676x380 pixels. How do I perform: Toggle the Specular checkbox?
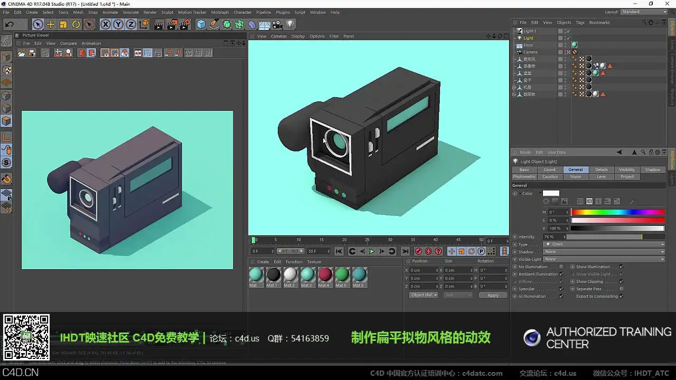tap(561, 289)
